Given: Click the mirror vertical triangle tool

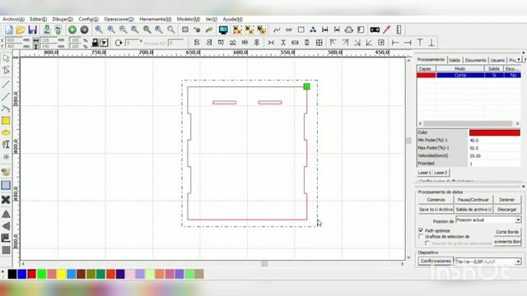Looking at the screenshot, I should (6, 214).
